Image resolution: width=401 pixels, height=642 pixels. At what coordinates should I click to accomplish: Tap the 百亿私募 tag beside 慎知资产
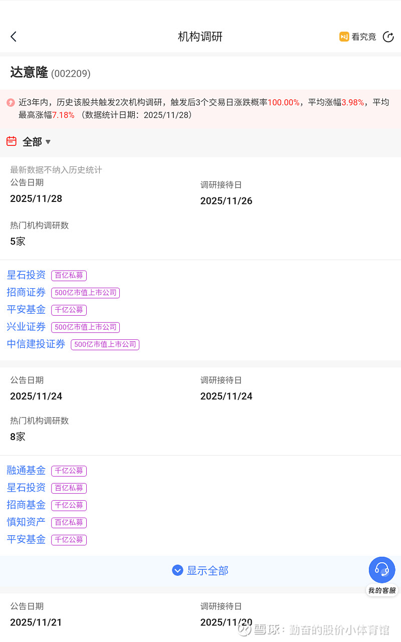click(69, 523)
